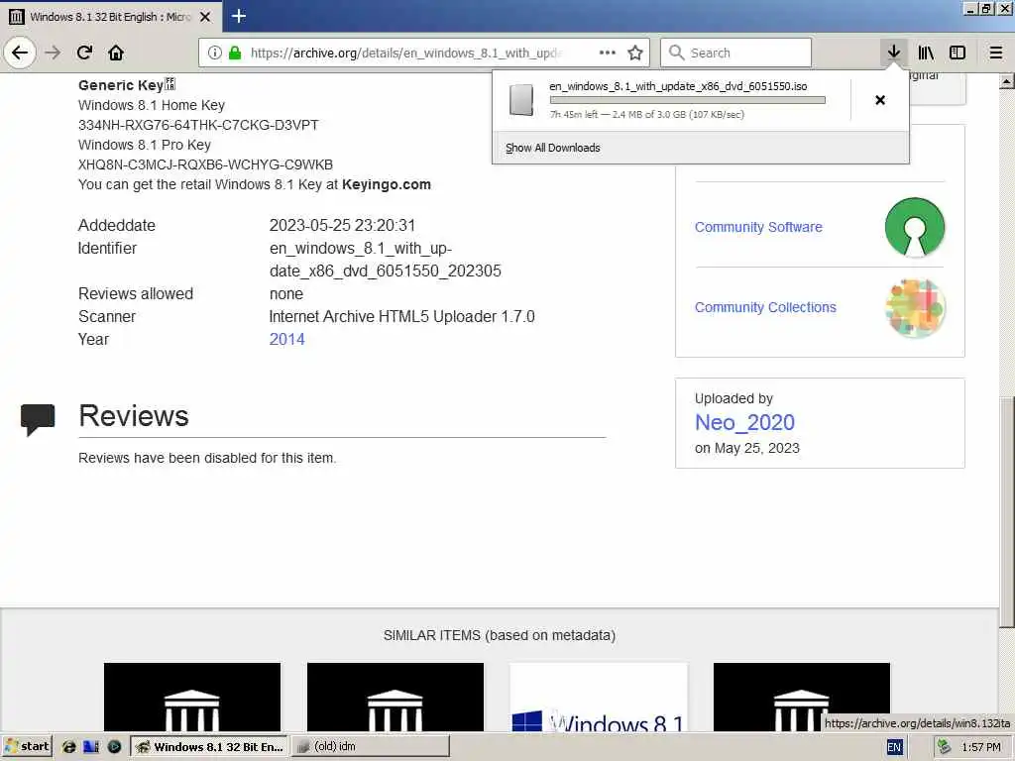The width and height of the screenshot is (1015, 761).
Task: Click the Community Collections mosaic icon
Action: tap(915, 308)
